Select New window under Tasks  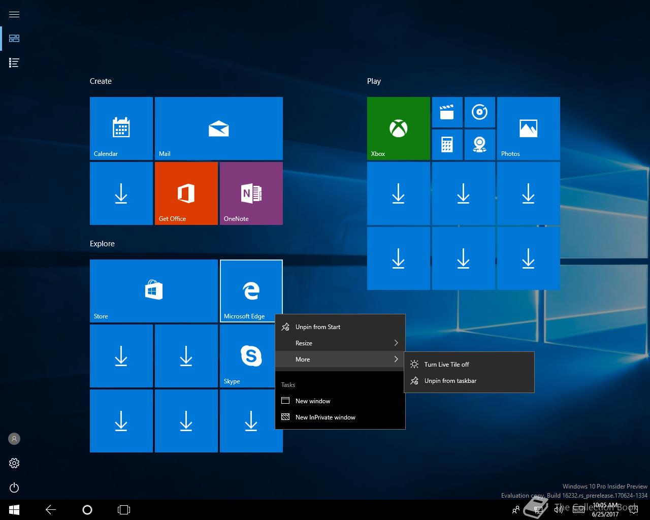pos(340,401)
